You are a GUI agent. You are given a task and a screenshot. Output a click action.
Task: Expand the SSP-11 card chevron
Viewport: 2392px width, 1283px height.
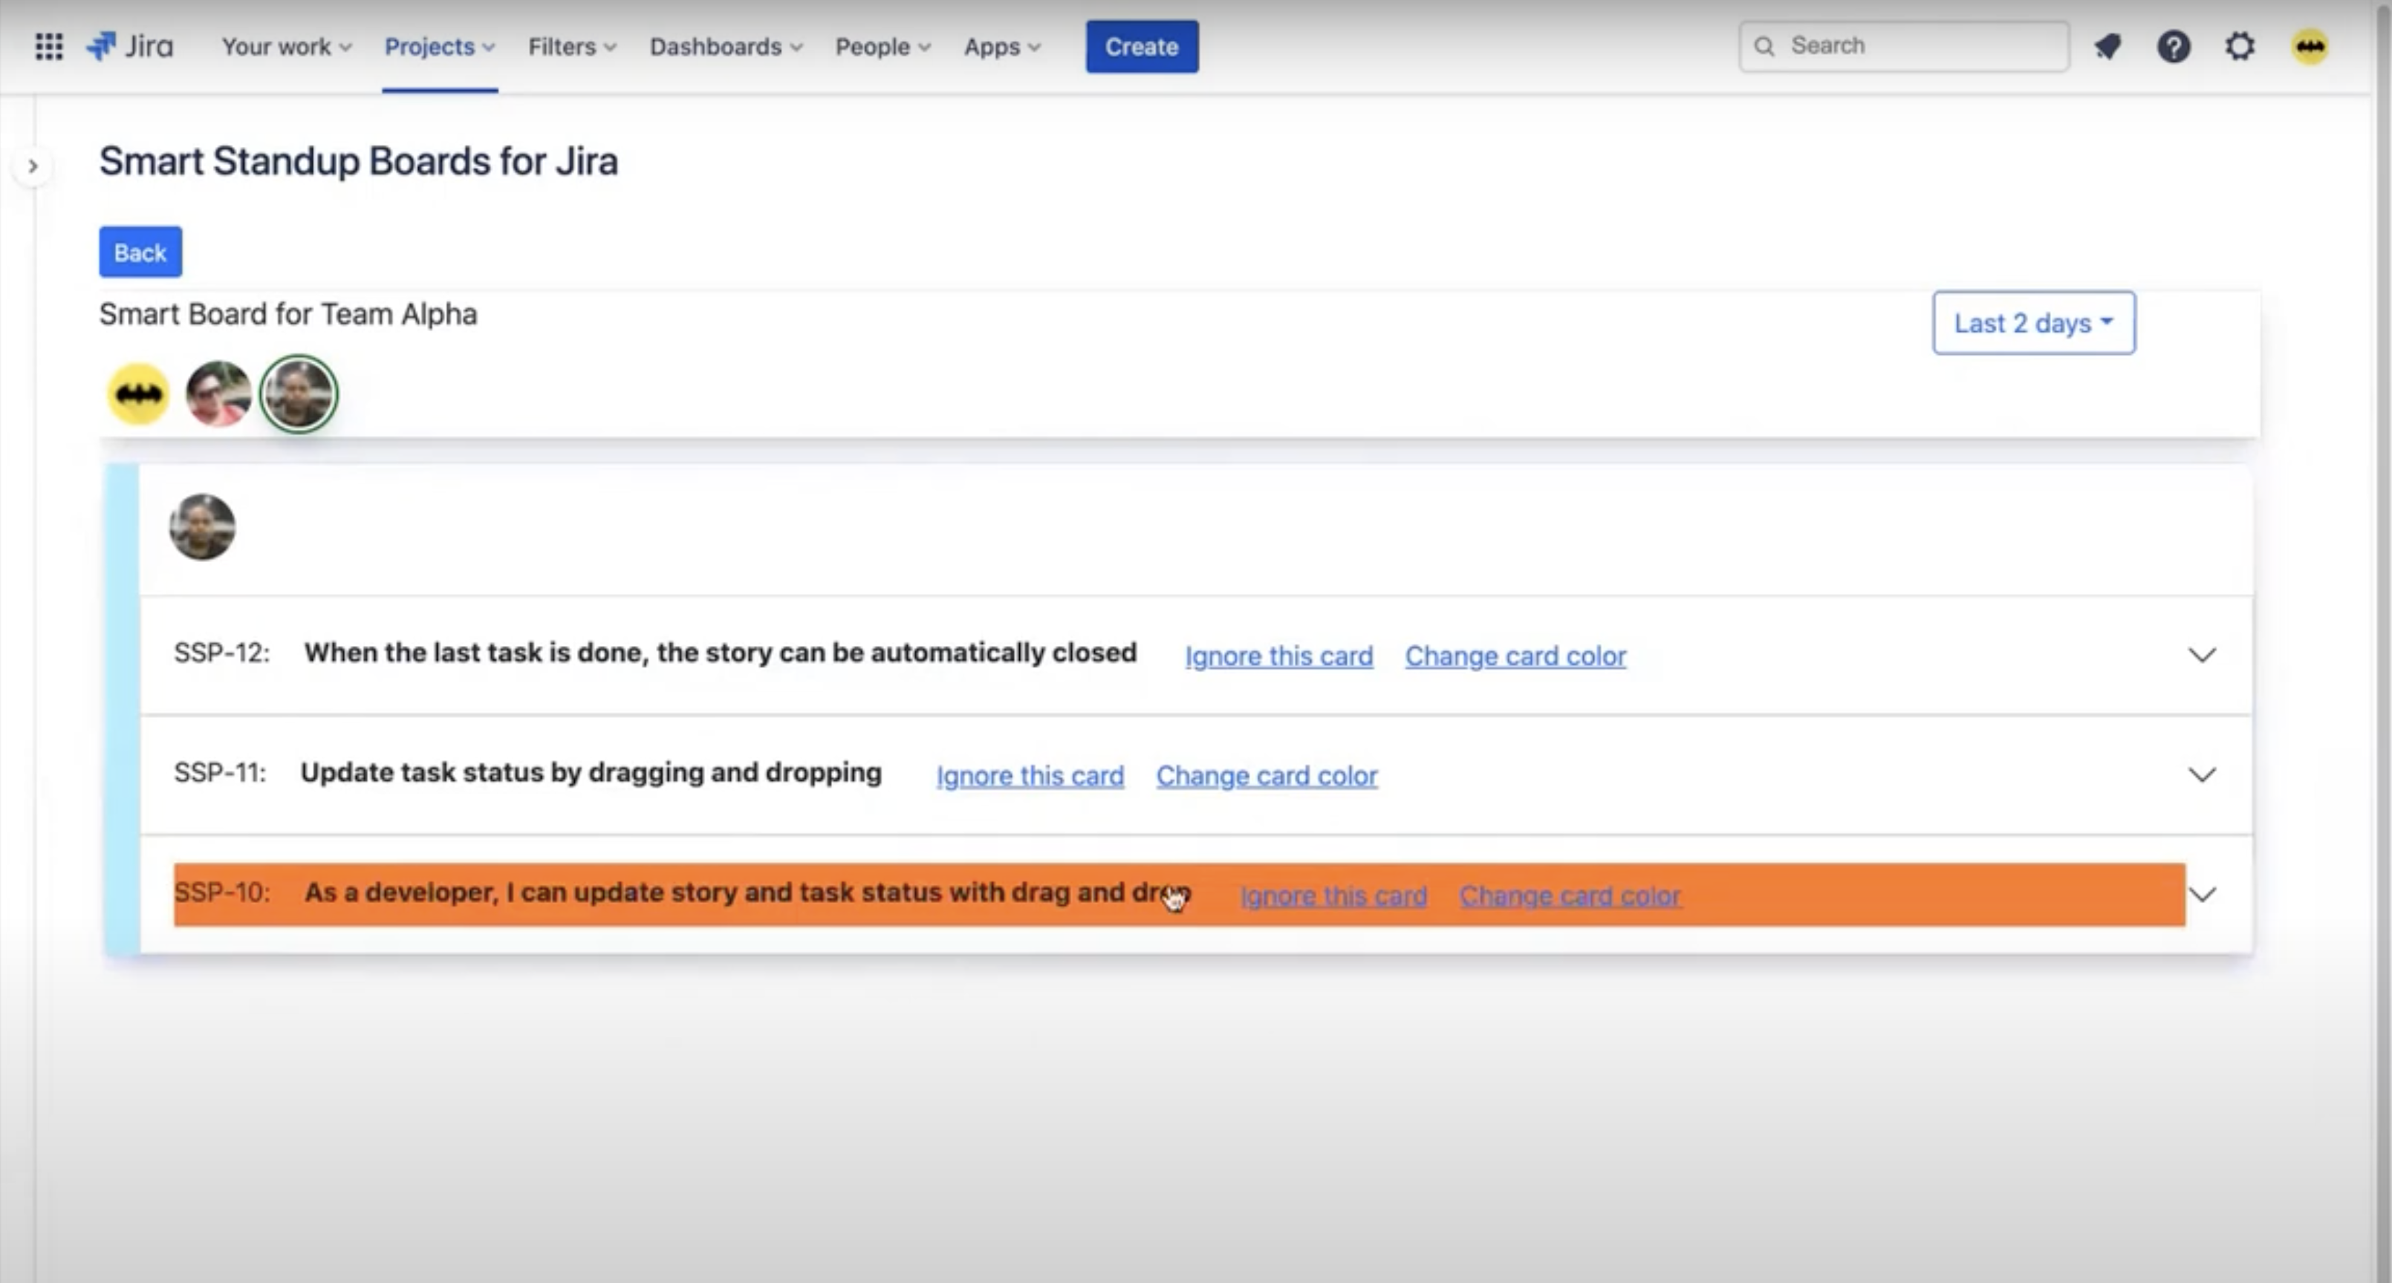(2202, 774)
